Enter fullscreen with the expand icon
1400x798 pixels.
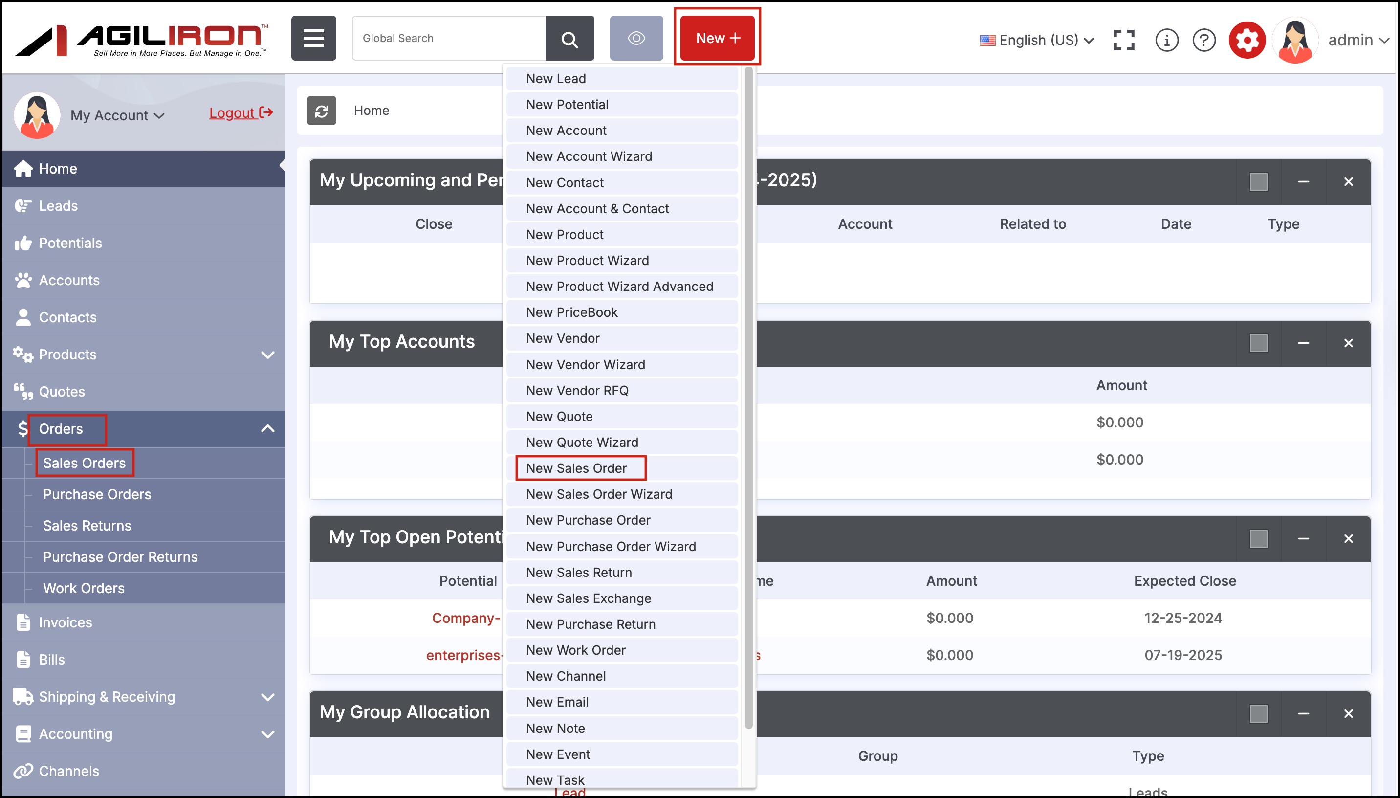(1124, 40)
